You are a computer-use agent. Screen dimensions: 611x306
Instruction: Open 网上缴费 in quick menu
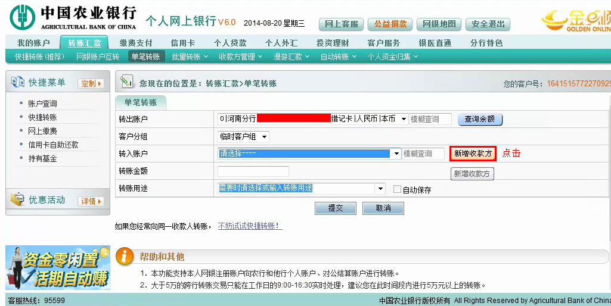click(x=42, y=131)
